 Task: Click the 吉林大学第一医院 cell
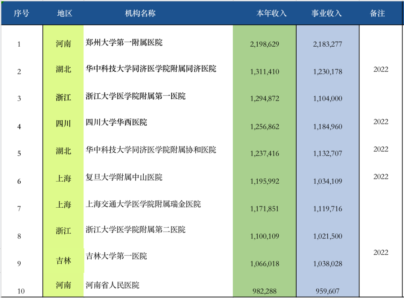point(116,256)
